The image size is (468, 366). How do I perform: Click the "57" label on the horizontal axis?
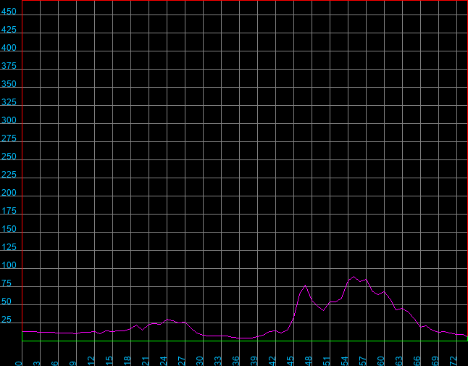click(x=363, y=361)
